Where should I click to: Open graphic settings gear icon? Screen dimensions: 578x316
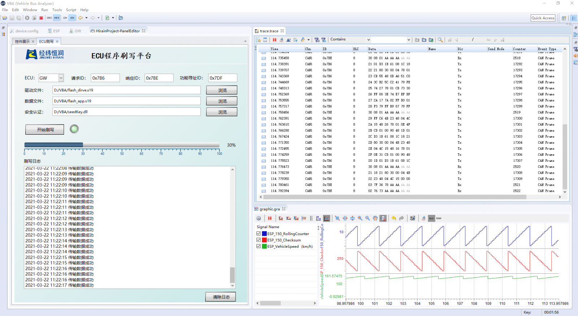(x=259, y=218)
